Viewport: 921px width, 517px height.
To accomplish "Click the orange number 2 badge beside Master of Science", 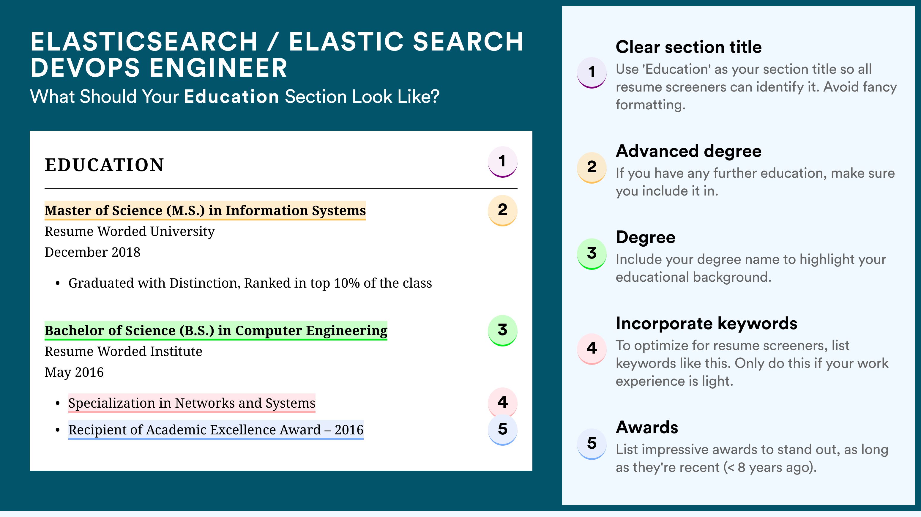I will 502,210.
